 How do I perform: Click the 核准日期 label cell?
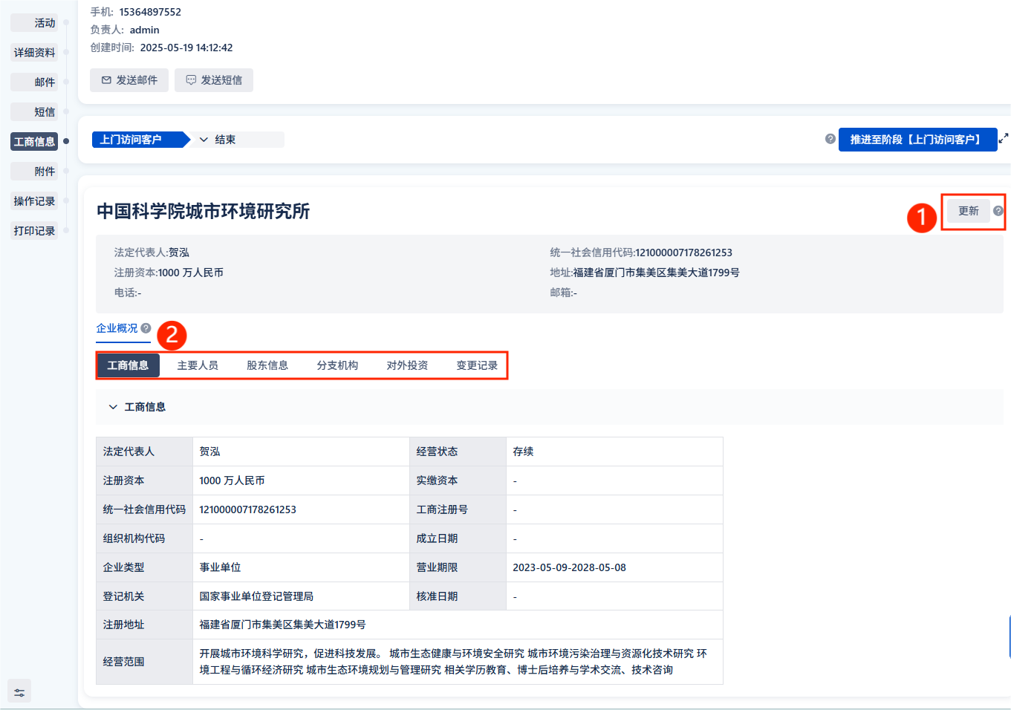[x=458, y=596]
